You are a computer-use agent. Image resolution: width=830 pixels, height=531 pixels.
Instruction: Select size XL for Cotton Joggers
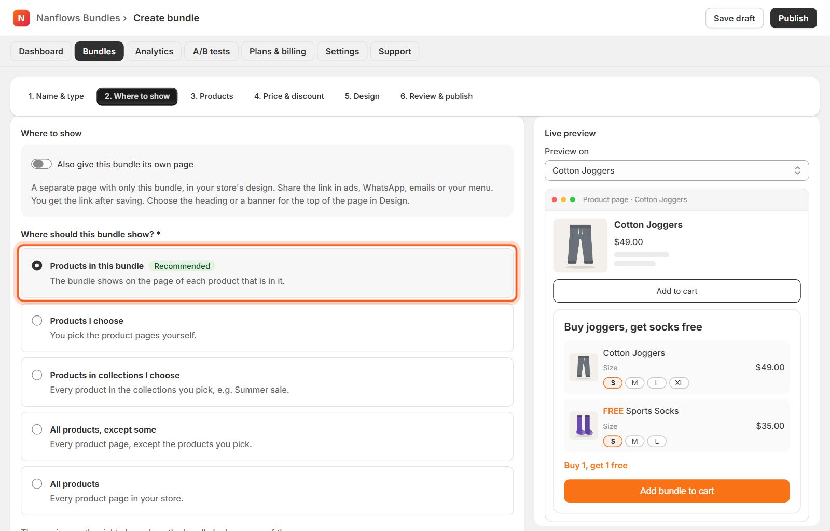coord(679,383)
